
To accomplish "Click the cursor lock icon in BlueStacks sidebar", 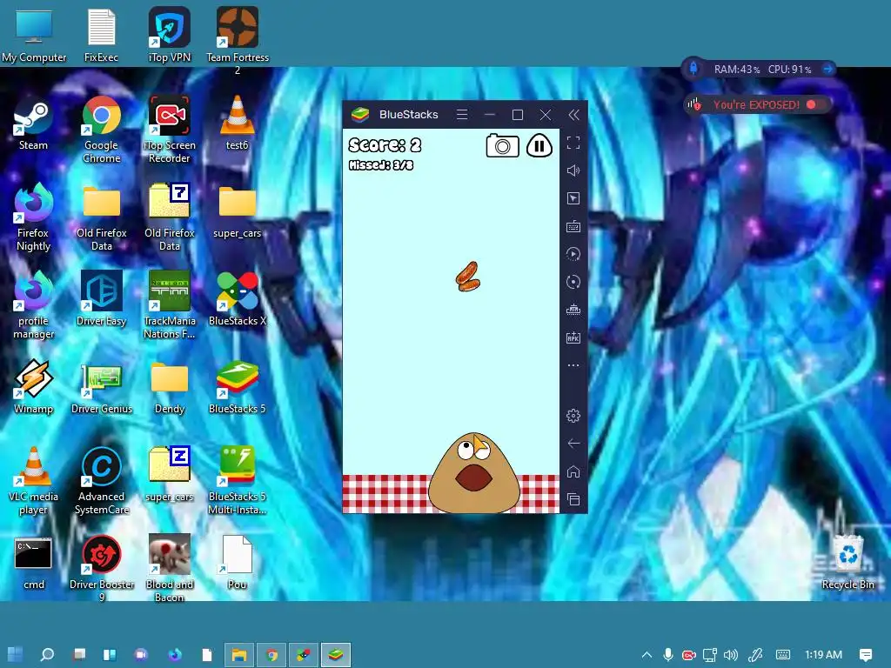I will [x=573, y=198].
